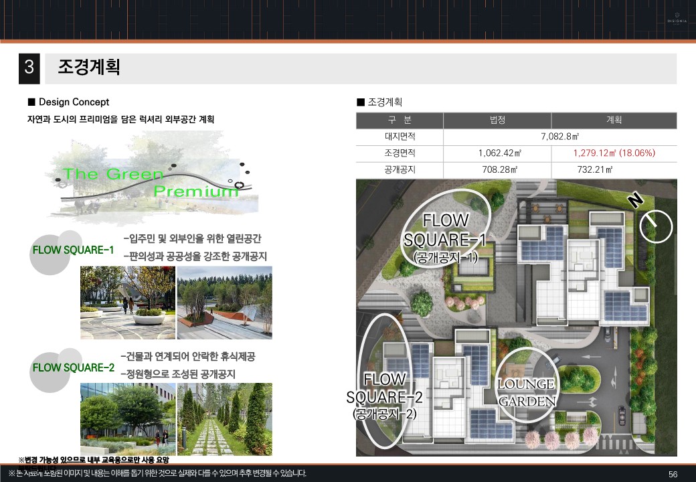Click page number 56 in footer

coord(673,474)
